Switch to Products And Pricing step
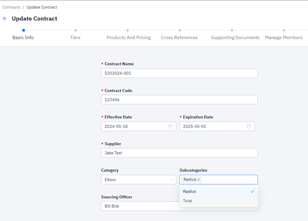308x221 pixels. [129, 38]
